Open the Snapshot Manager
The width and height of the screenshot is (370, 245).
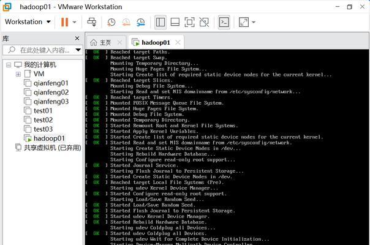pos(141,22)
